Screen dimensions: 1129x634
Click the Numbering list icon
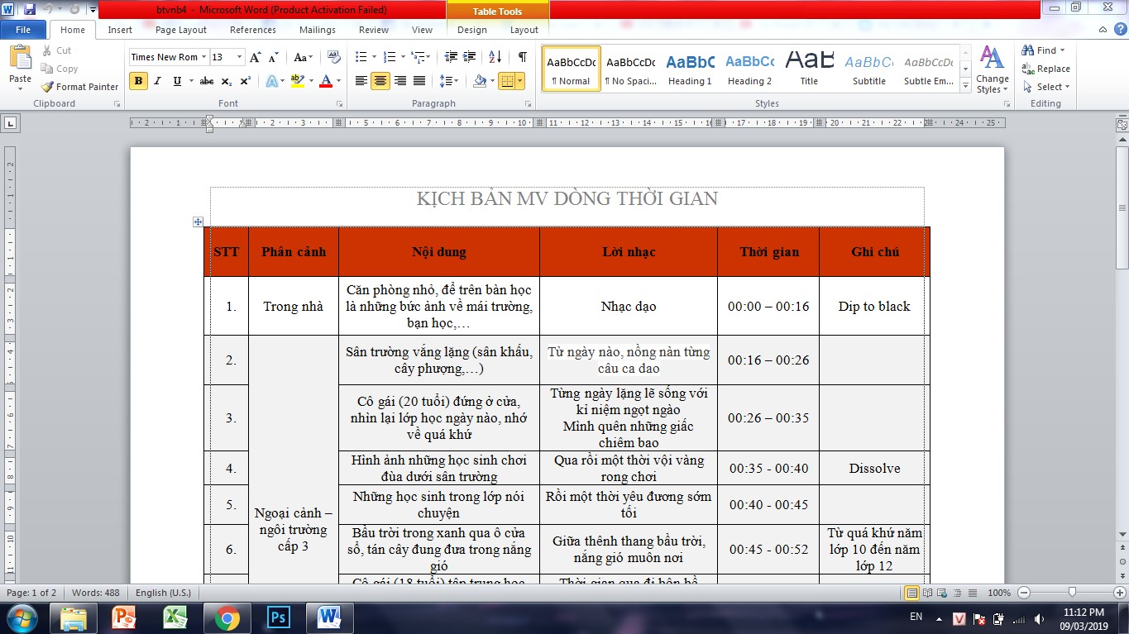(x=389, y=57)
